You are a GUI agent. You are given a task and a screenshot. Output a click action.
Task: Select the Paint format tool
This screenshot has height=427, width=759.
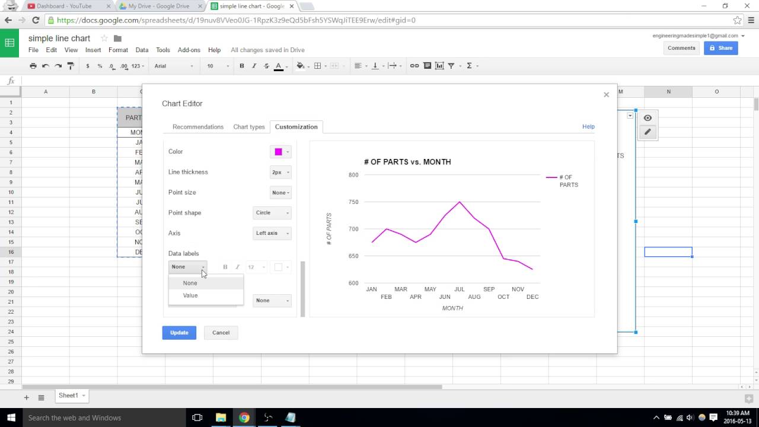point(71,66)
